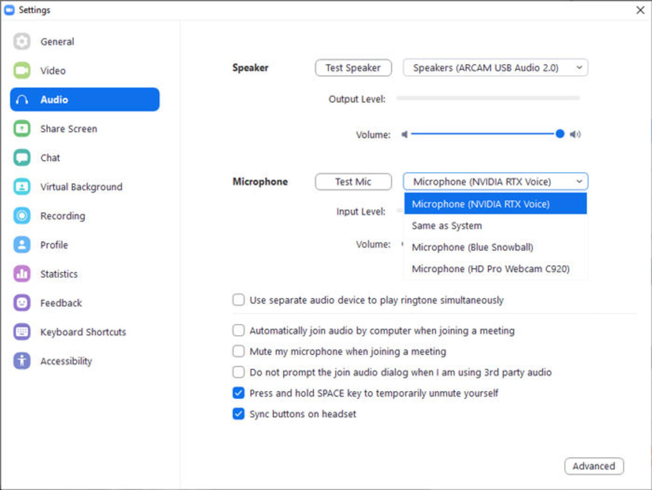
Task: Choose Microphone (HD Pro Webcam C920)
Action: click(x=495, y=269)
